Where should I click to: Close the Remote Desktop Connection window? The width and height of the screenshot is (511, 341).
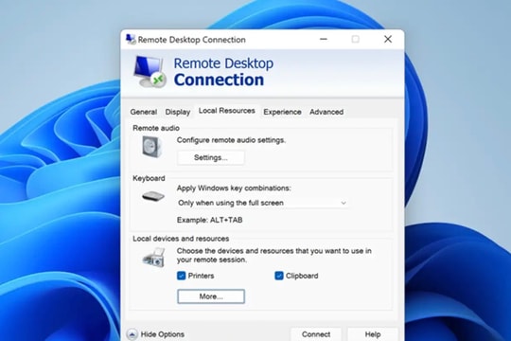pyautogui.click(x=388, y=39)
